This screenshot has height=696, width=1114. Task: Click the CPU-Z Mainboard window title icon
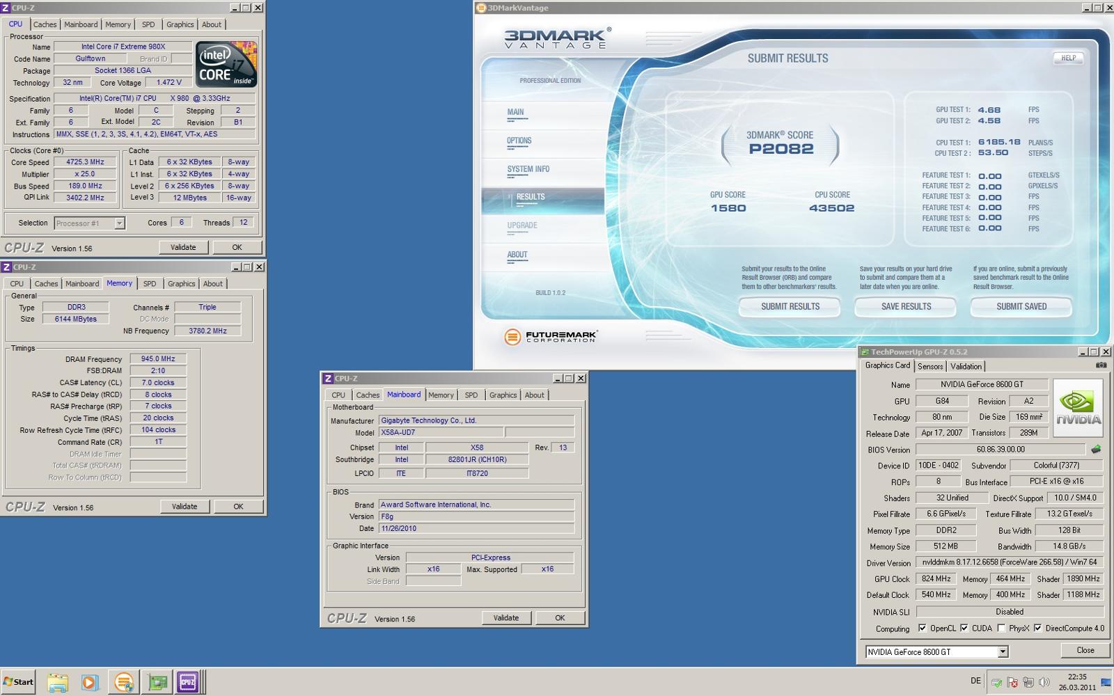click(328, 379)
